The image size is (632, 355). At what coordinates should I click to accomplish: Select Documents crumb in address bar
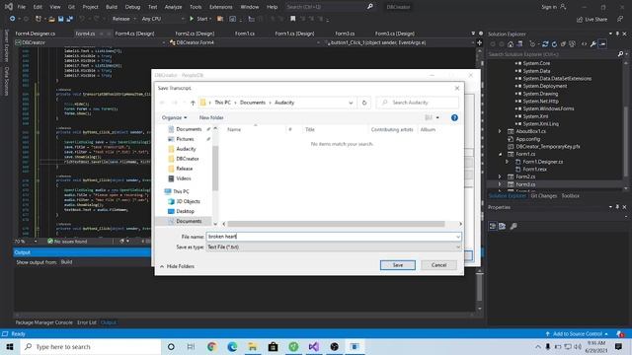(x=253, y=103)
